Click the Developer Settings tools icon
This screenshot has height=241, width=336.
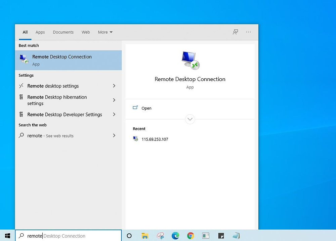point(21,115)
